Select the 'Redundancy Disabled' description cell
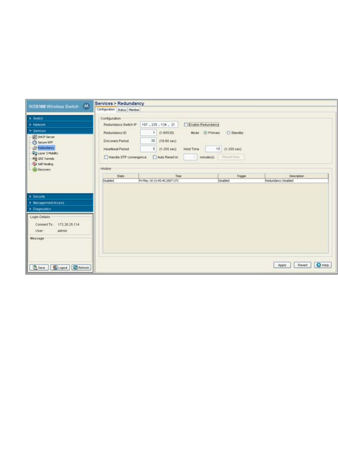This screenshot has height=468, width=338. [x=297, y=181]
